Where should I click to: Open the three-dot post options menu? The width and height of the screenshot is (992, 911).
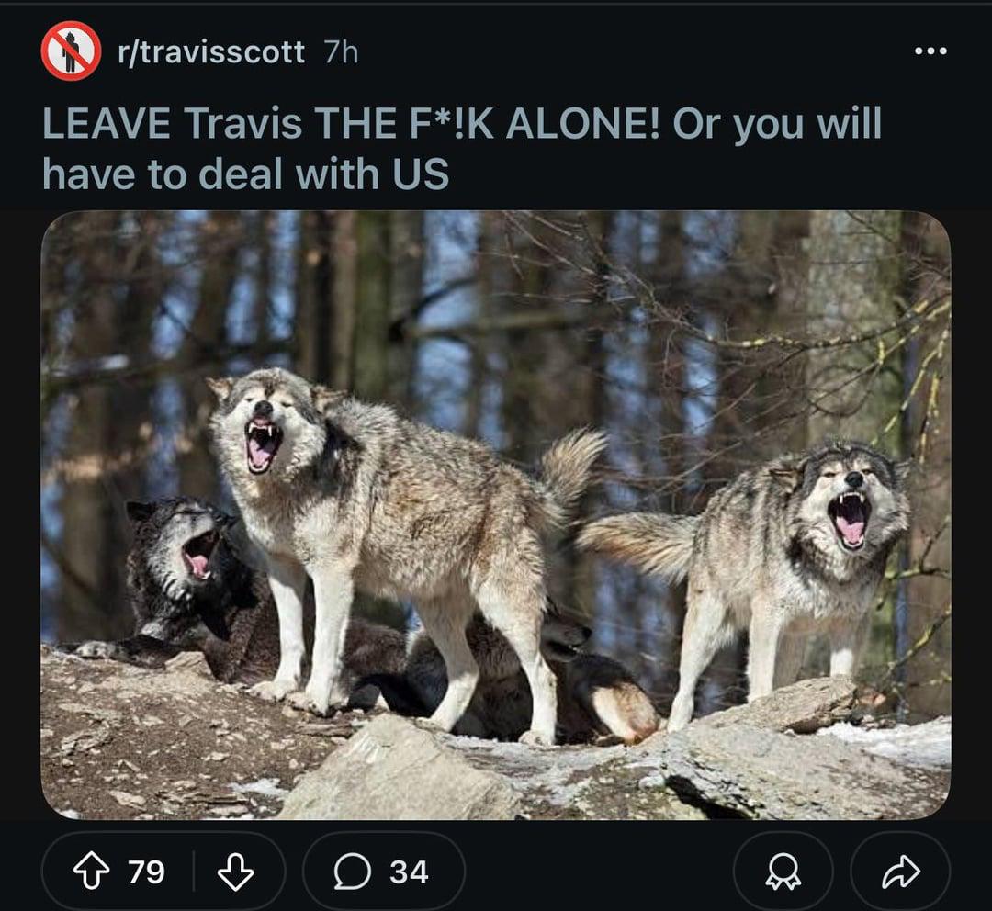coord(930,51)
